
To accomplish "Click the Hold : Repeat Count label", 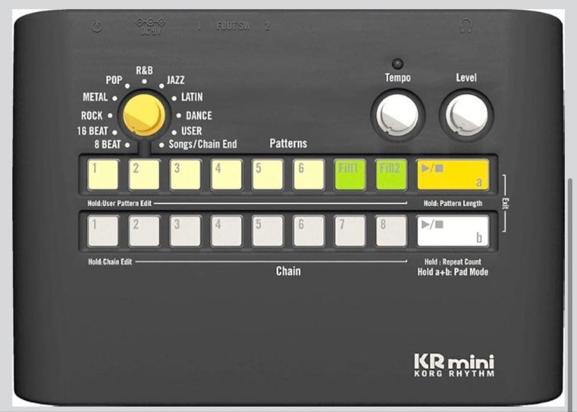I will (453, 262).
